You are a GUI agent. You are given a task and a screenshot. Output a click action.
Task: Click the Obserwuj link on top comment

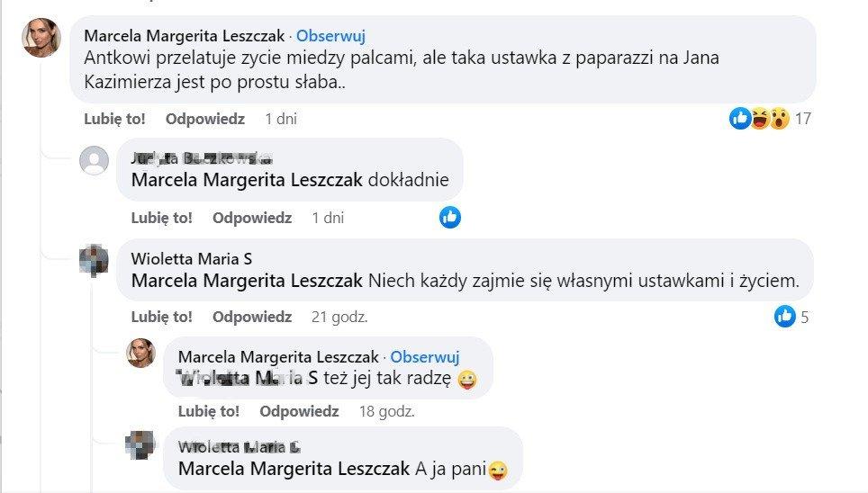coord(330,36)
